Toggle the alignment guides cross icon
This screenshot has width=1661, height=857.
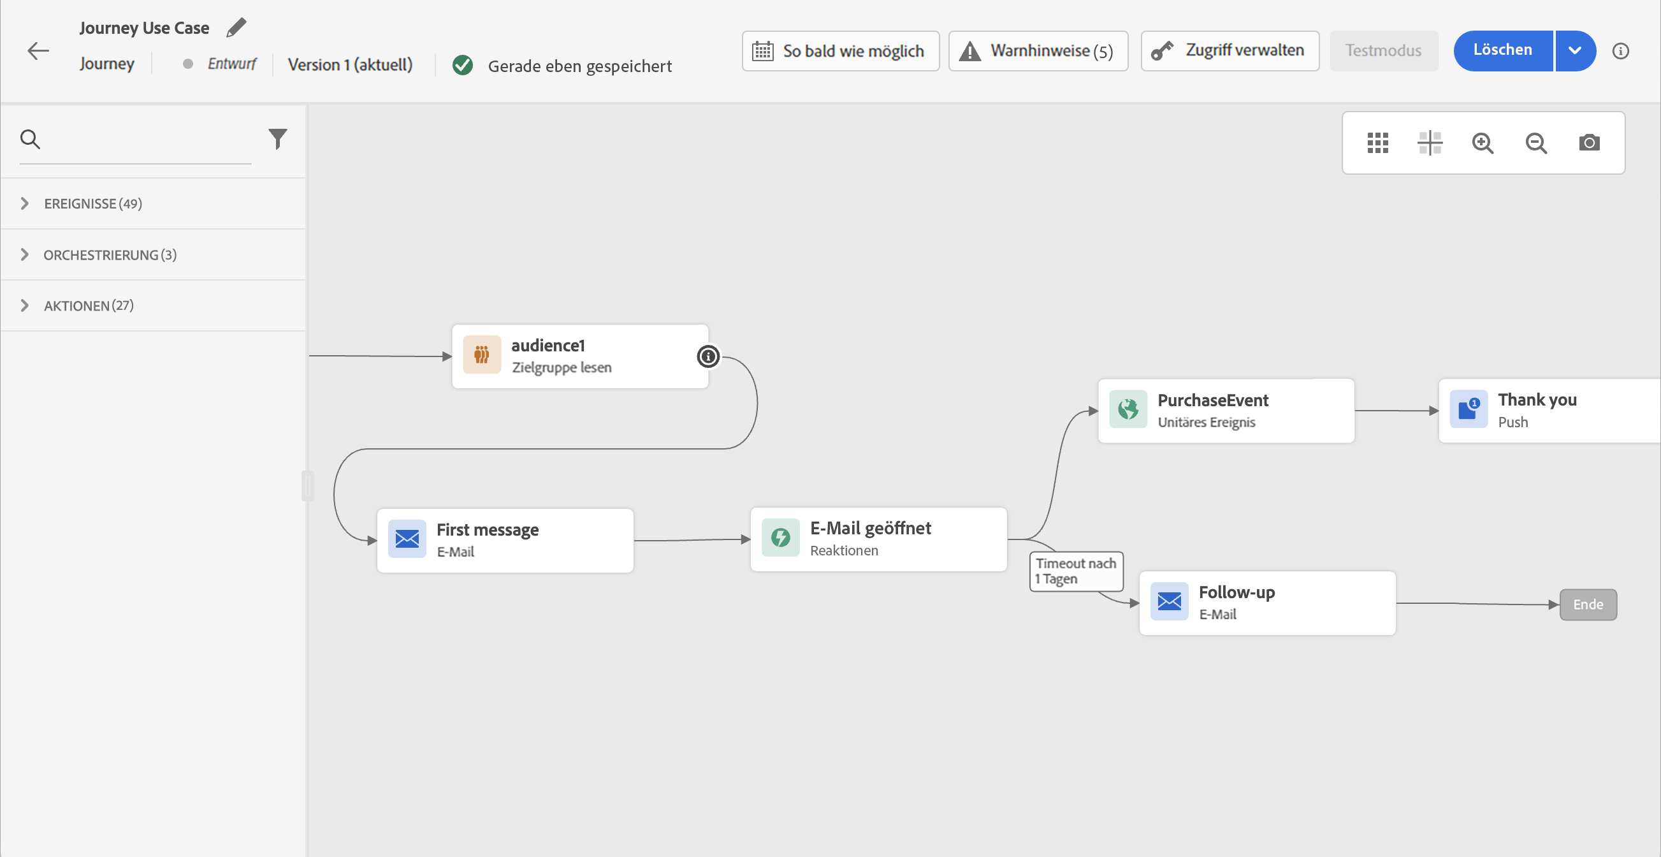[x=1430, y=142]
